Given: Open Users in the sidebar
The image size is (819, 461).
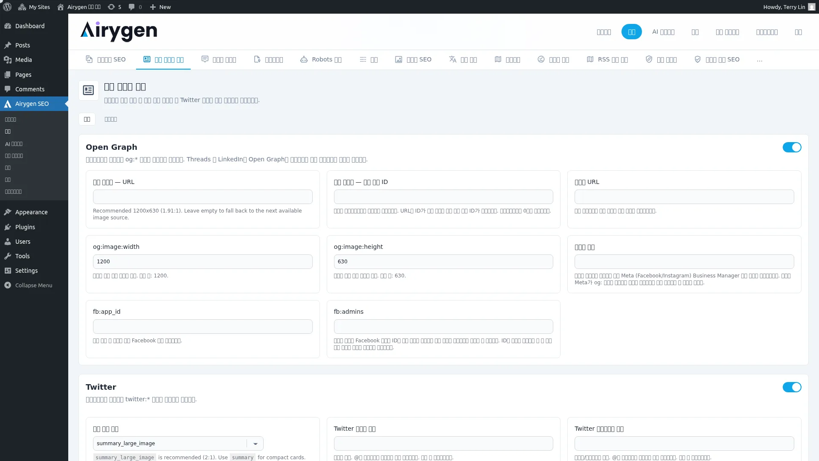Looking at the screenshot, I should [34, 242].
